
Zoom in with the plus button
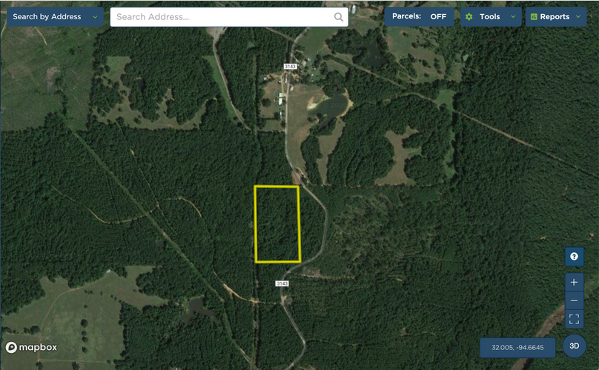click(x=575, y=282)
